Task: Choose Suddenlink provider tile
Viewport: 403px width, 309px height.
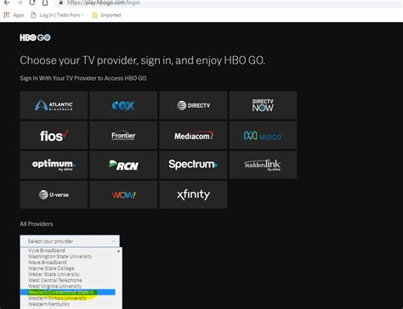Action: coord(263,165)
